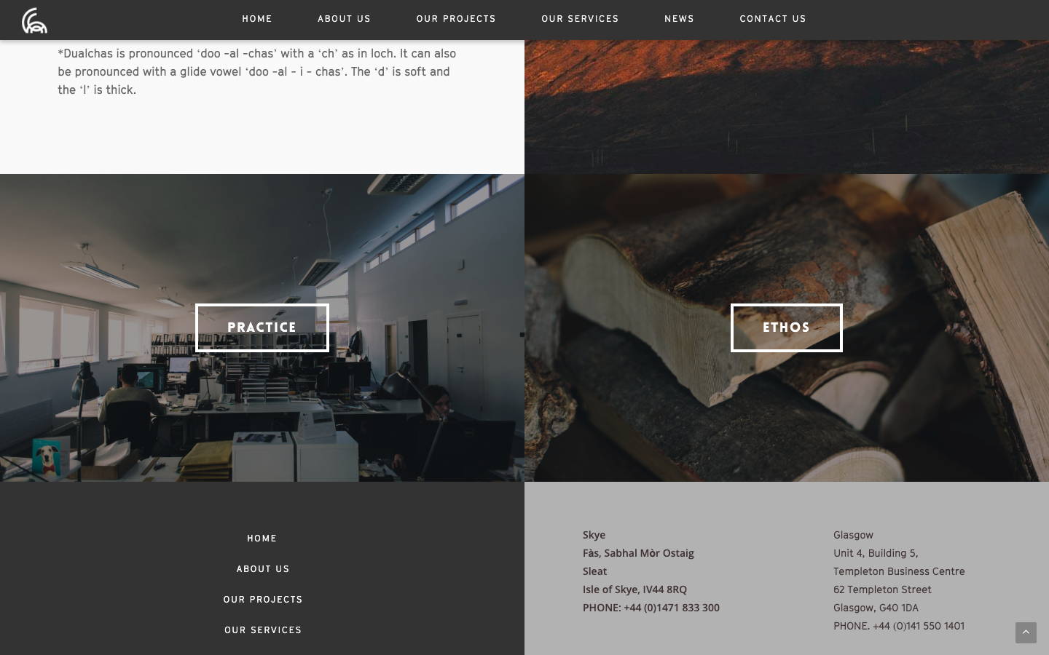The height and width of the screenshot is (655, 1049).
Task: Follow the footer About Us link
Action: point(263,569)
